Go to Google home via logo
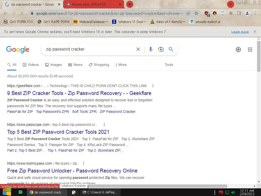261x196 pixels. pos(18,50)
